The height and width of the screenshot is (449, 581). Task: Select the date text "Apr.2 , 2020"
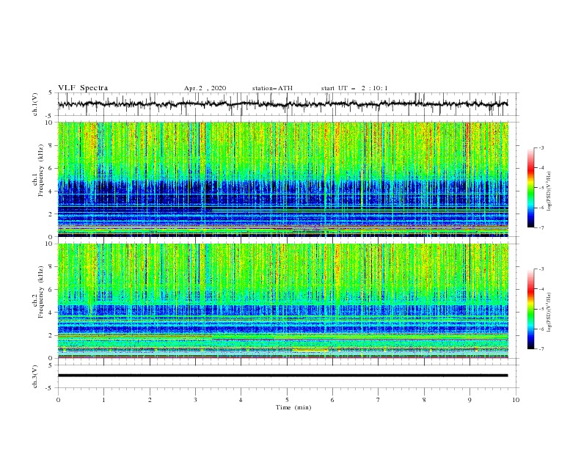pos(205,88)
